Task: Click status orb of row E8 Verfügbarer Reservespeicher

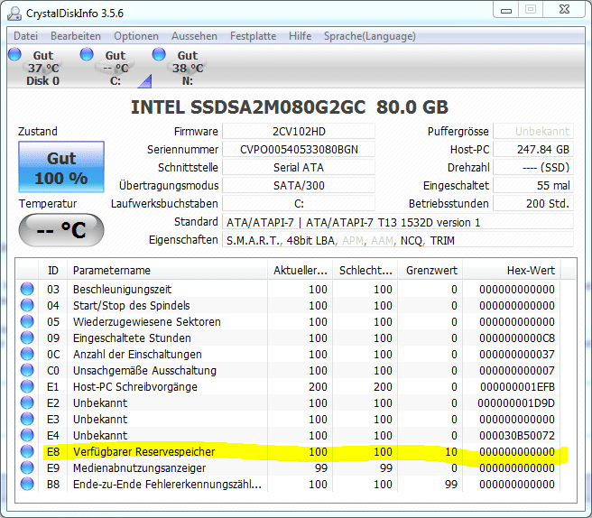Action: [27, 451]
